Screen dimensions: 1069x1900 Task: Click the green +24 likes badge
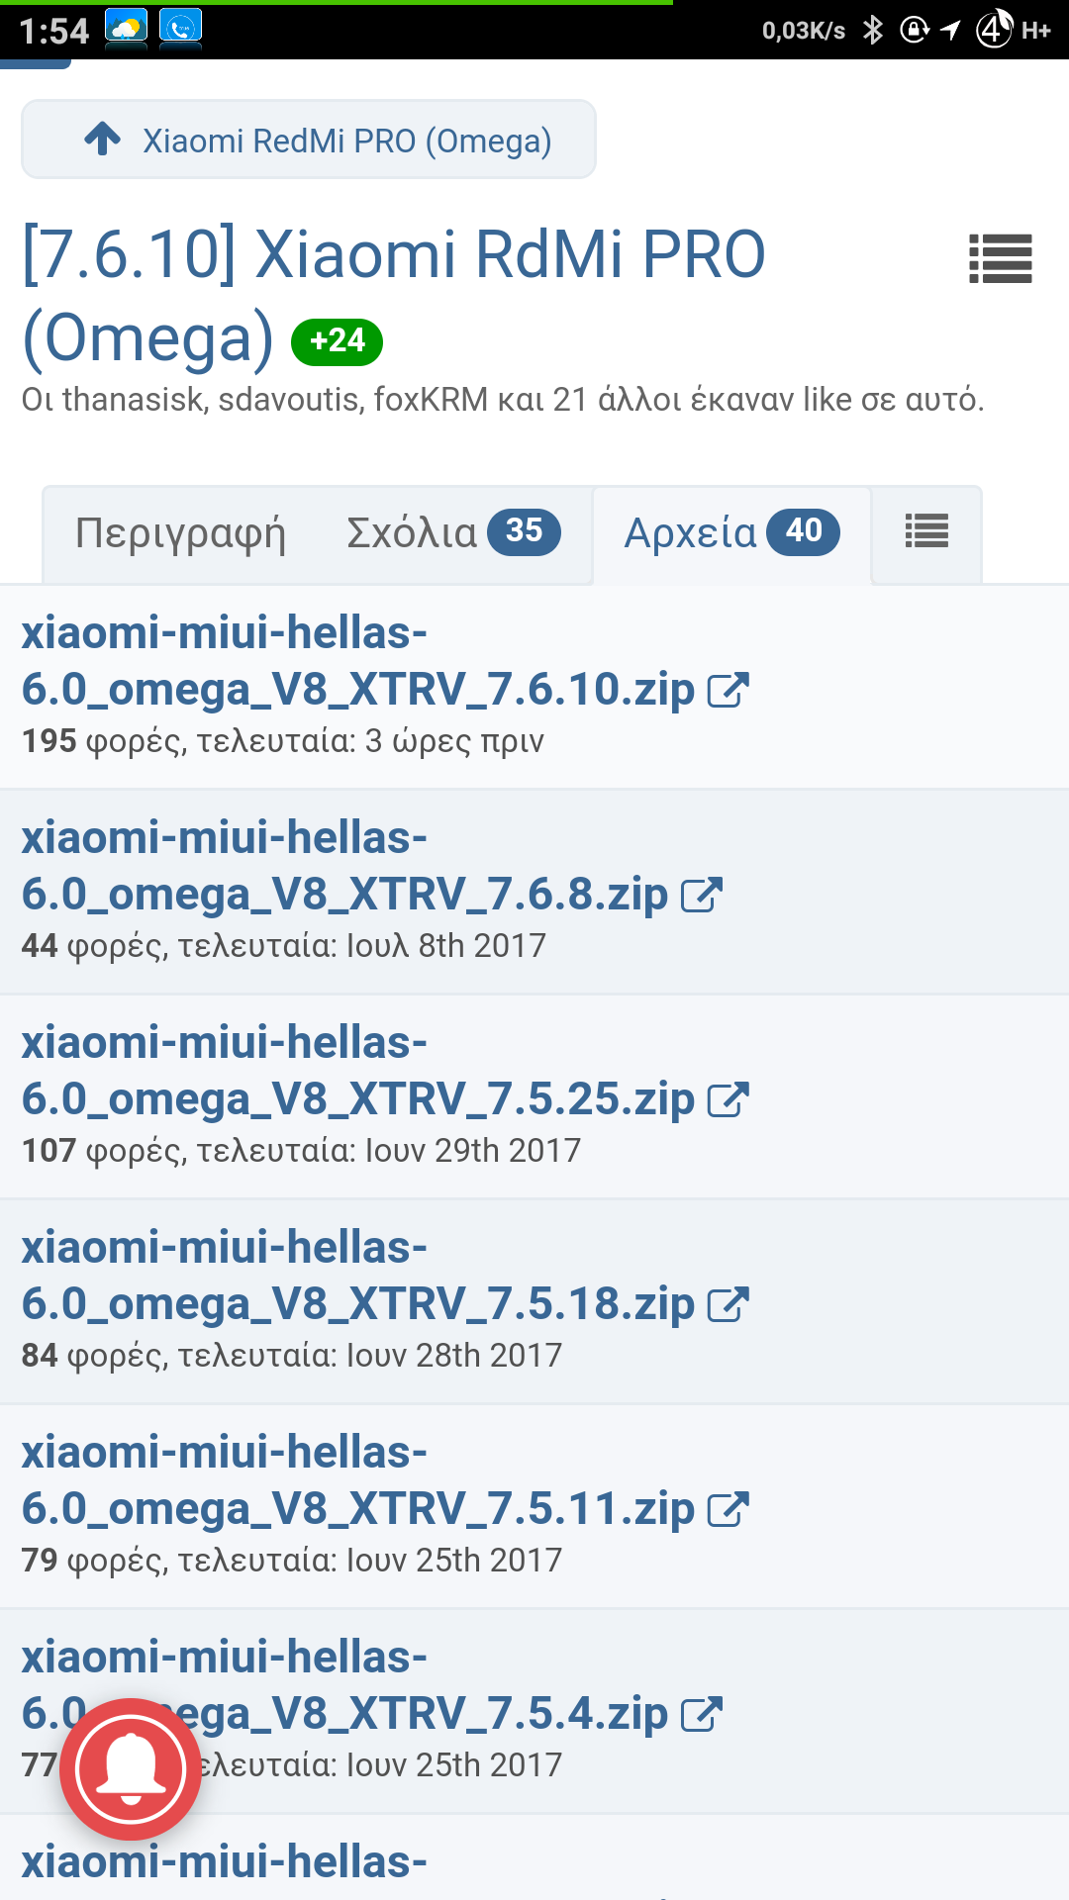337,341
